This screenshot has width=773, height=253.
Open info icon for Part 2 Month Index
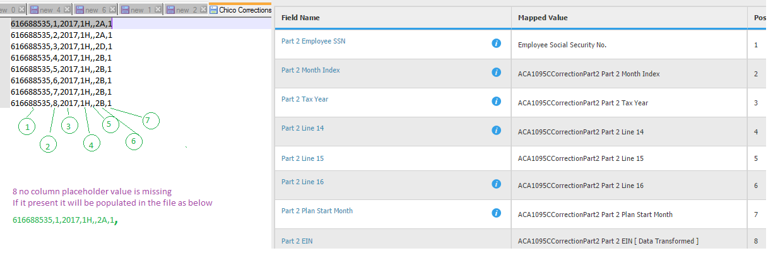[x=496, y=73]
